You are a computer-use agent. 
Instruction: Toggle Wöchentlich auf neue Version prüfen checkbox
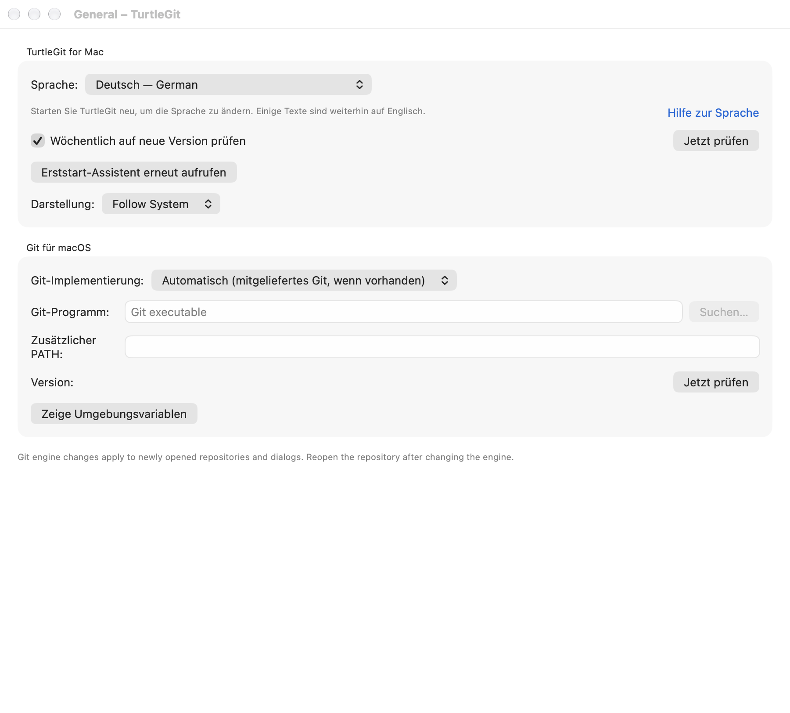point(38,140)
